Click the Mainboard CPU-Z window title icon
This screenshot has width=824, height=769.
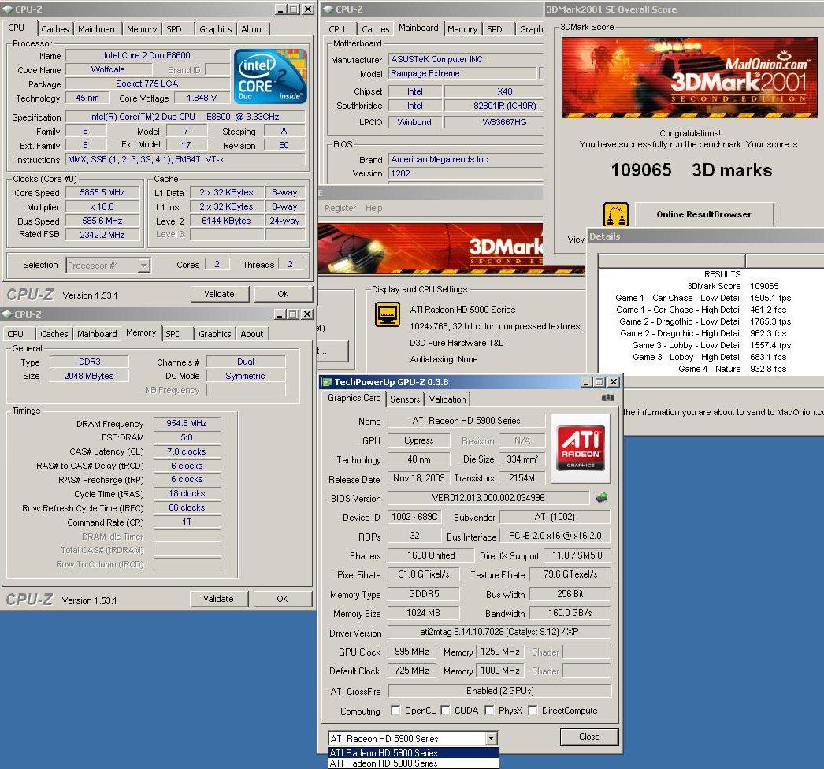[328, 9]
